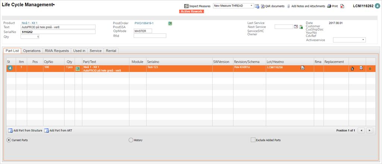Open the RMA Requests tab
Viewport: 382px width, 164px height.
pyautogui.click(x=57, y=51)
